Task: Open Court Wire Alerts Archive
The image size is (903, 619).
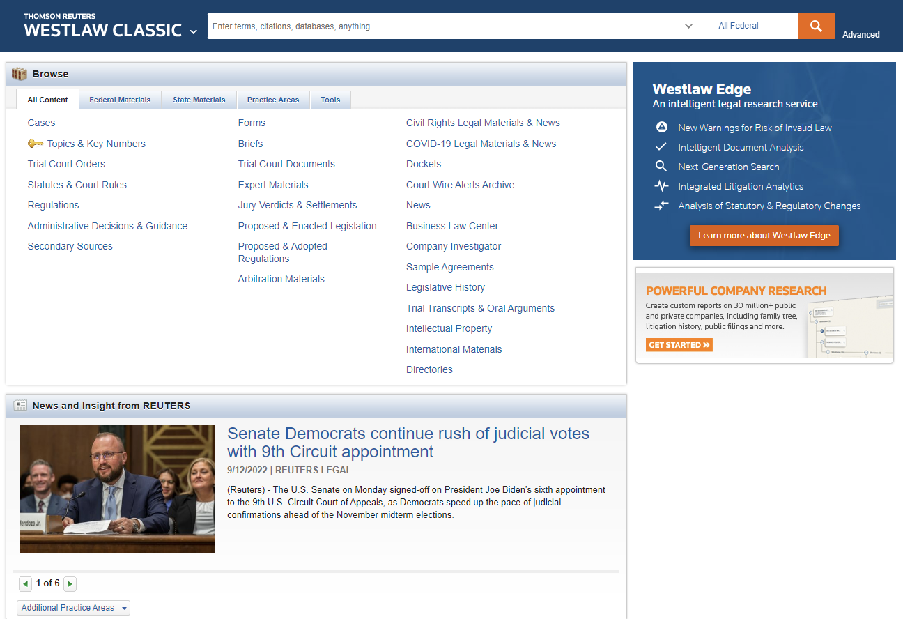Action: pos(460,185)
